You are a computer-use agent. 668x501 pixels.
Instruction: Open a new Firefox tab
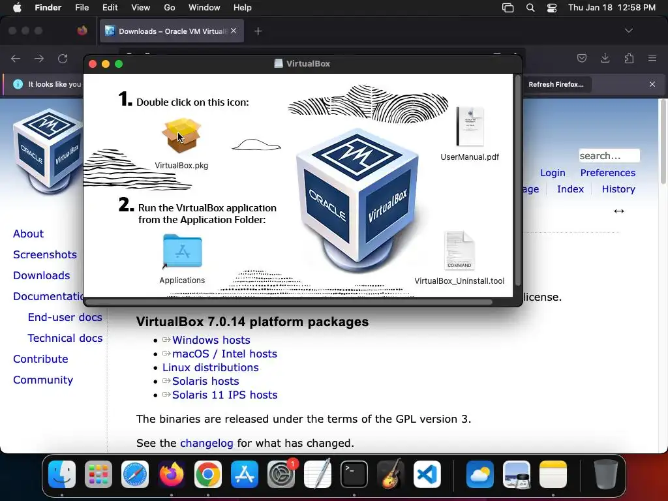click(258, 31)
